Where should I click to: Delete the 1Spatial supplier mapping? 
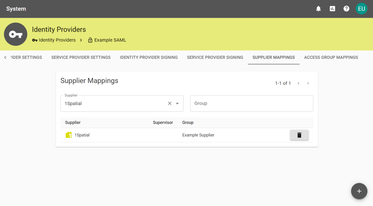299,135
